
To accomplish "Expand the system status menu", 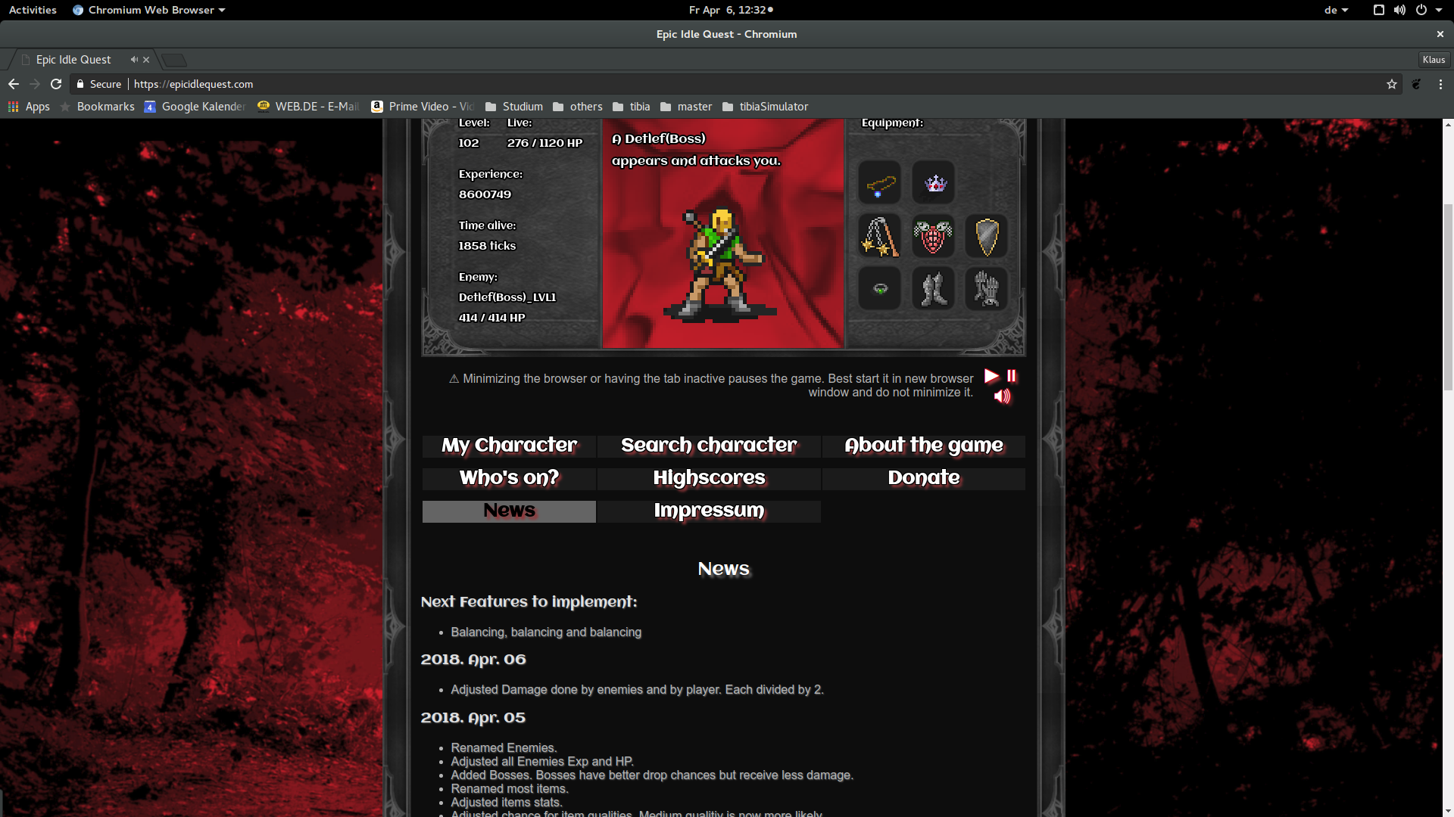I will [1439, 10].
